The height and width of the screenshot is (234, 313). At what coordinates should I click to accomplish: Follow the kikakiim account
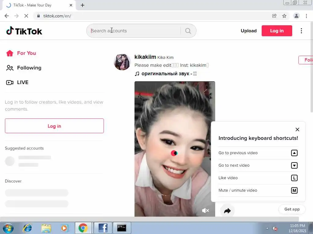click(306, 60)
